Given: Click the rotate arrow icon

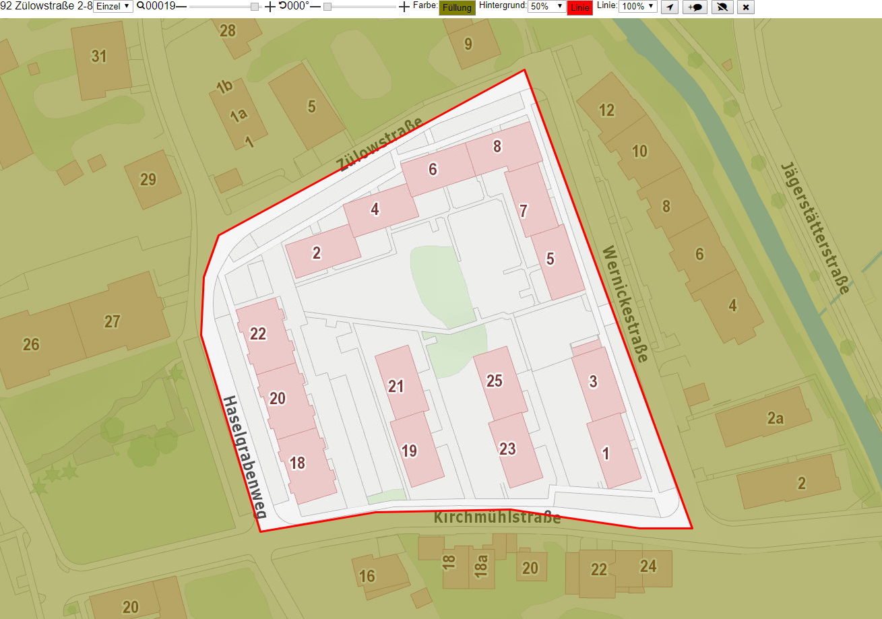Looking at the screenshot, I should coord(282,6).
